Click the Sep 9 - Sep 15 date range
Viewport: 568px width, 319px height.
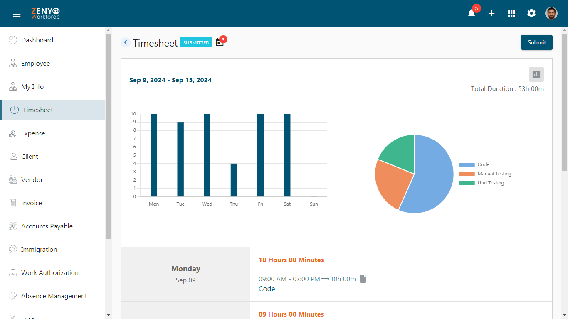[170, 80]
